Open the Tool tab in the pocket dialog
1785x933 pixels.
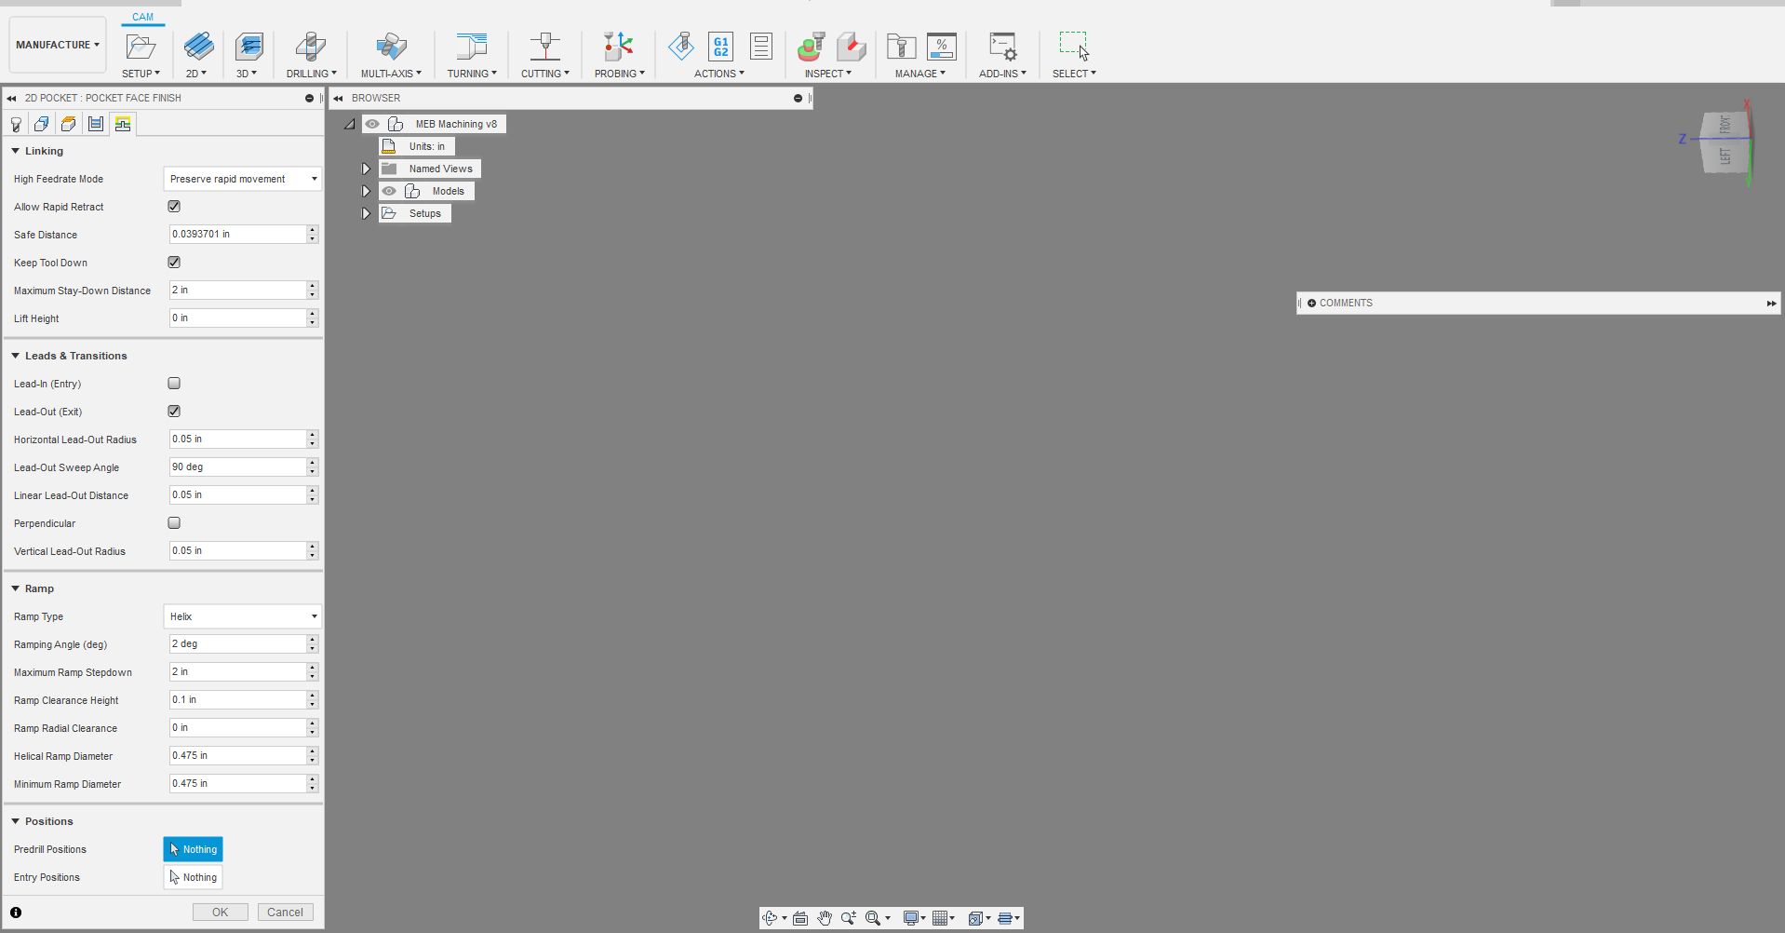point(15,123)
